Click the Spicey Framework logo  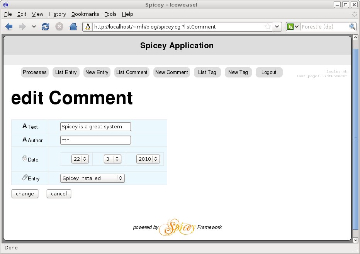[x=177, y=227]
